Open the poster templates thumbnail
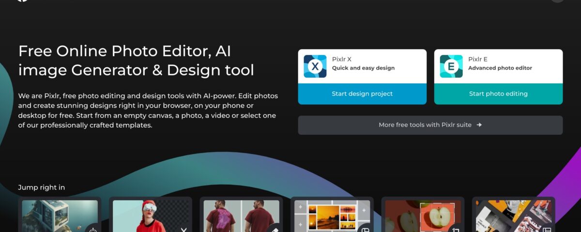 (x=508, y=215)
